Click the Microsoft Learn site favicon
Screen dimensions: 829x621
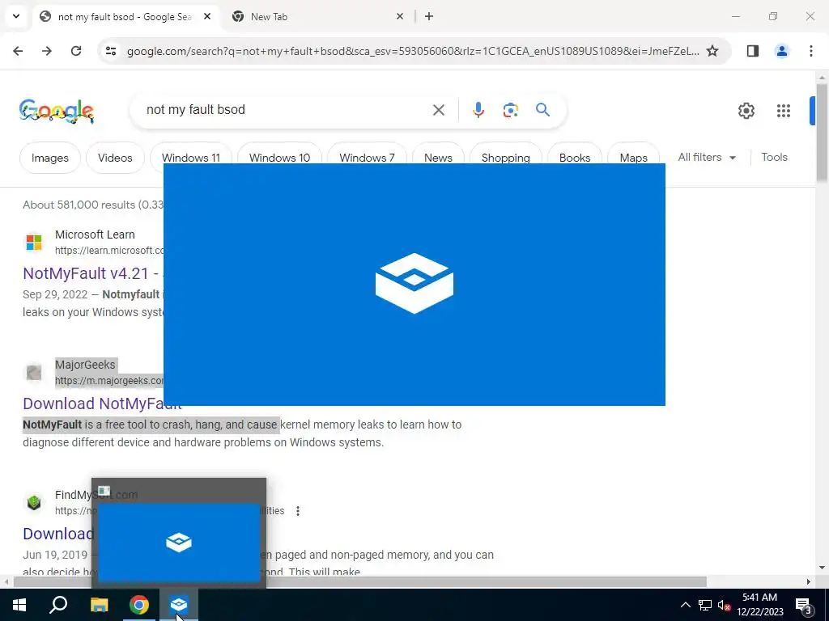point(34,242)
